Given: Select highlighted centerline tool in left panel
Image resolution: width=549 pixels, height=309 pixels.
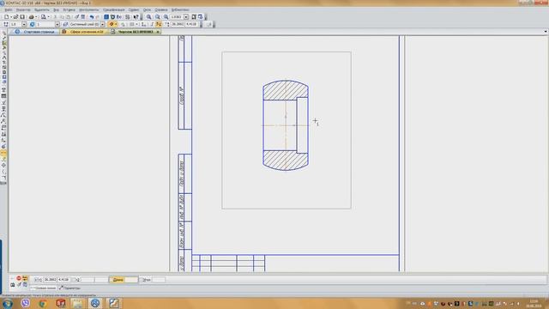Looking at the screenshot, I should click(3, 153).
